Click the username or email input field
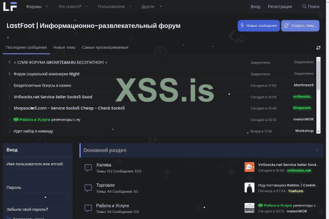 click(37, 176)
